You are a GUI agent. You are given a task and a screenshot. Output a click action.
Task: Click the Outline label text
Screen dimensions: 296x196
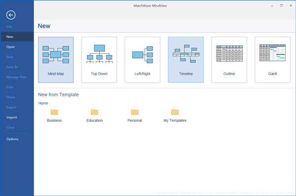[x=229, y=74]
